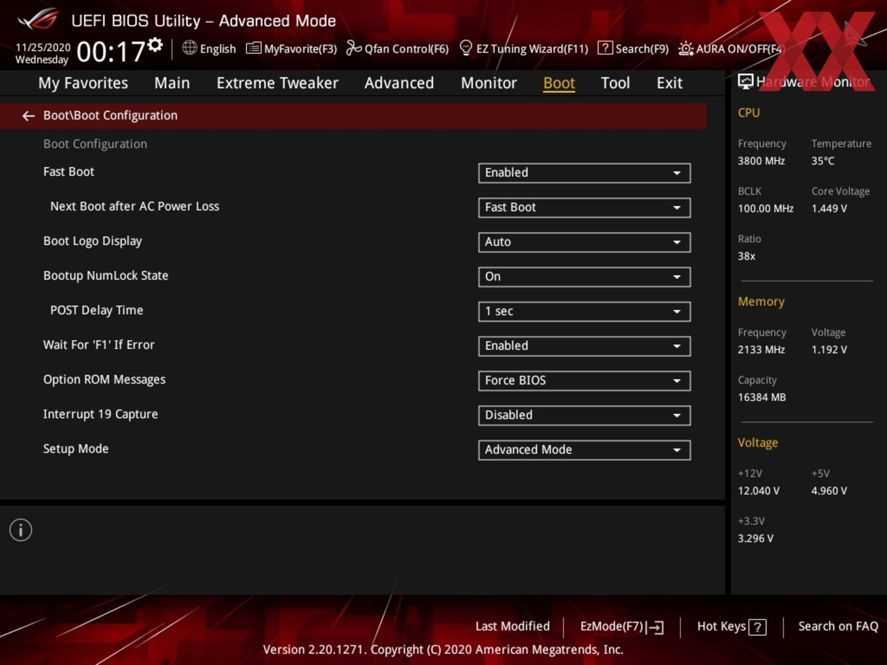Open the Tool tab
Viewport: 887px width, 665px height.
pos(615,83)
